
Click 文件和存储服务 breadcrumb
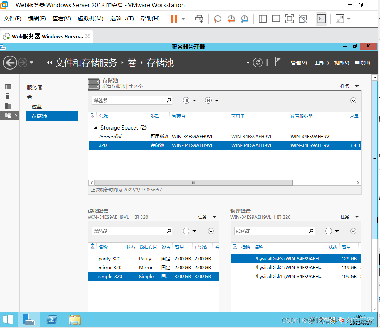click(x=86, y=63)
